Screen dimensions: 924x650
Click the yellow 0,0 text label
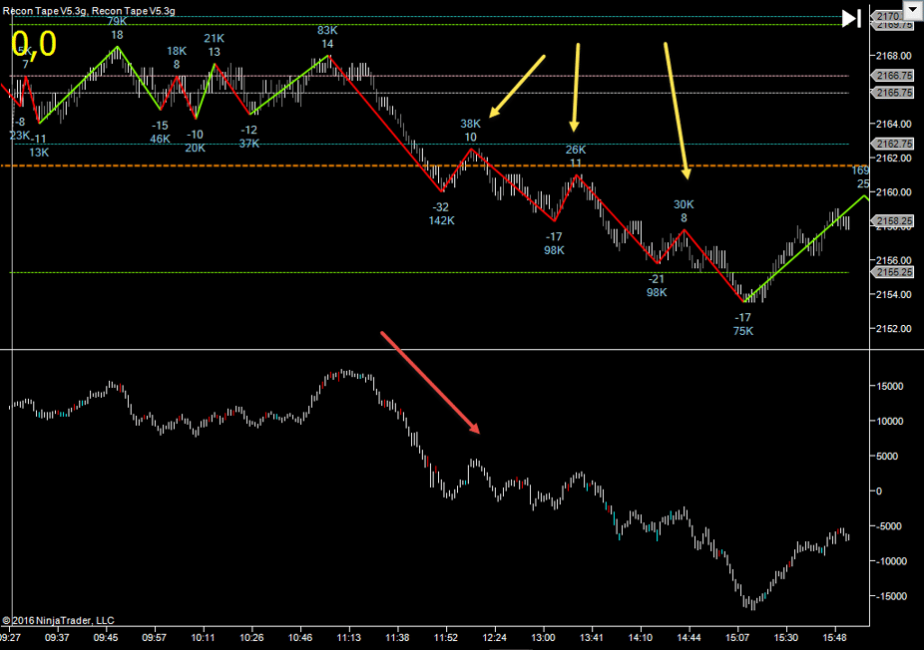33,44
